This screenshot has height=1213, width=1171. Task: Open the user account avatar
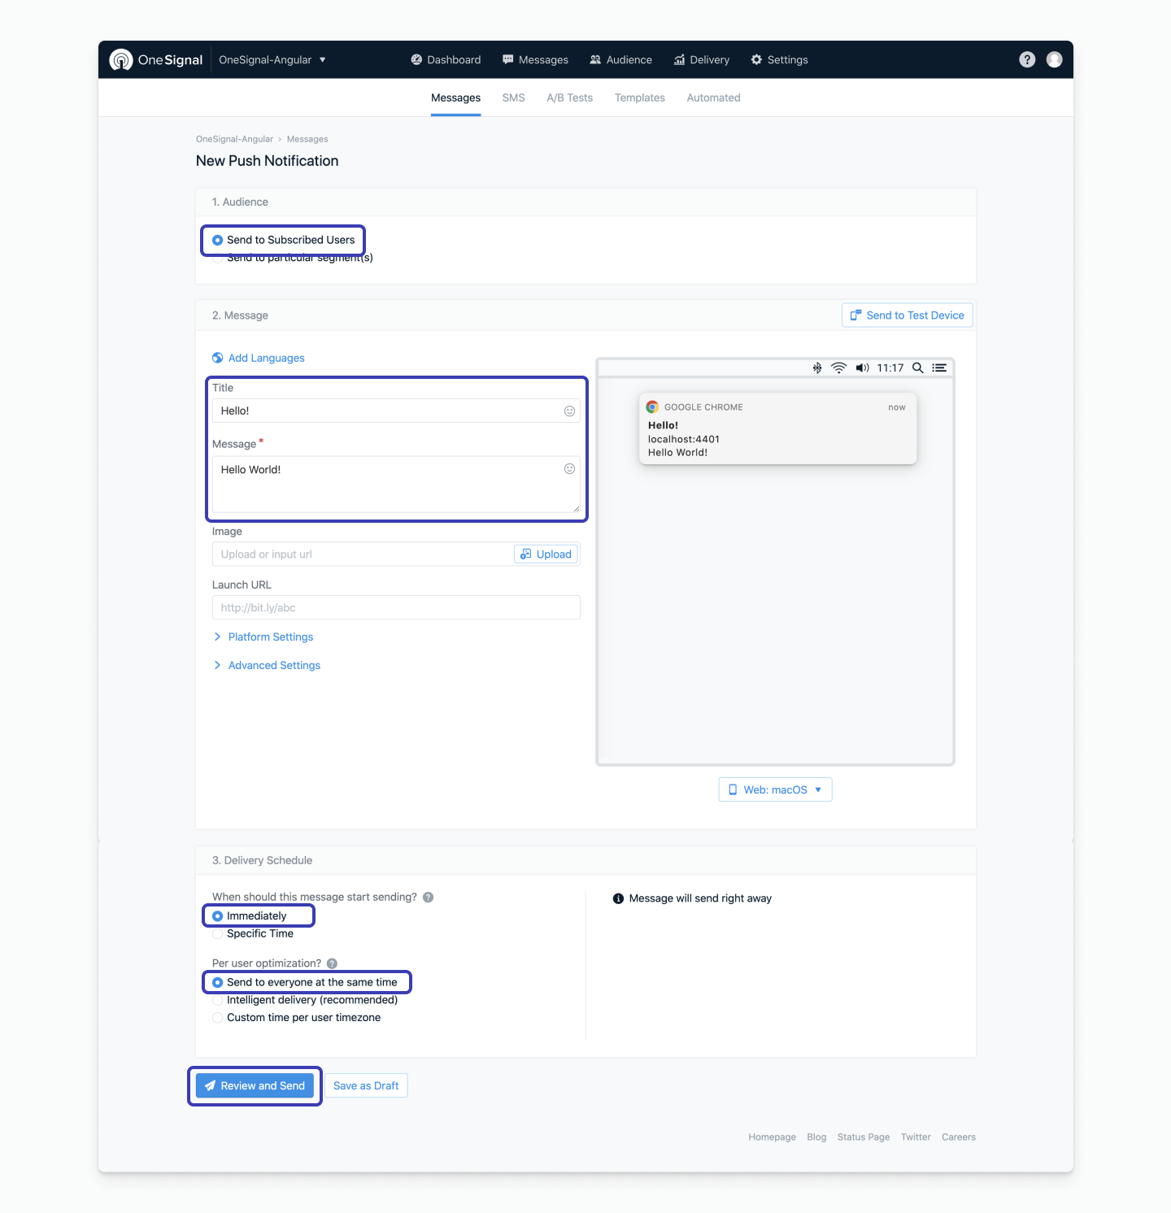tap(1054, 59)
